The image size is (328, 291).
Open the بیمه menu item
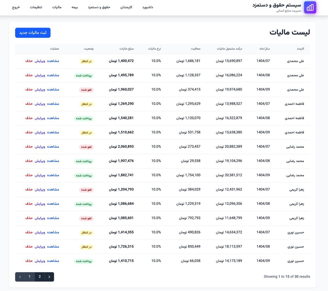[75, 7]
